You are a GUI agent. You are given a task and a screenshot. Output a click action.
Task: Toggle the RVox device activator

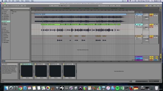tap(49, 64)
